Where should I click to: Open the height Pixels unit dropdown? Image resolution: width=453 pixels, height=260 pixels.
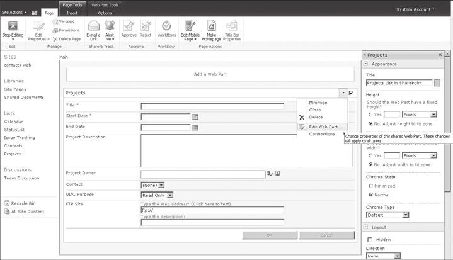click(419, 115)
